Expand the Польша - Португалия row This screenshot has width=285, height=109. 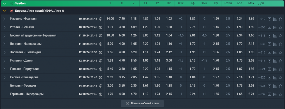pos(4,69)
